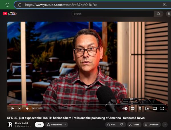Play the video
171x130 pixels.
13,108
